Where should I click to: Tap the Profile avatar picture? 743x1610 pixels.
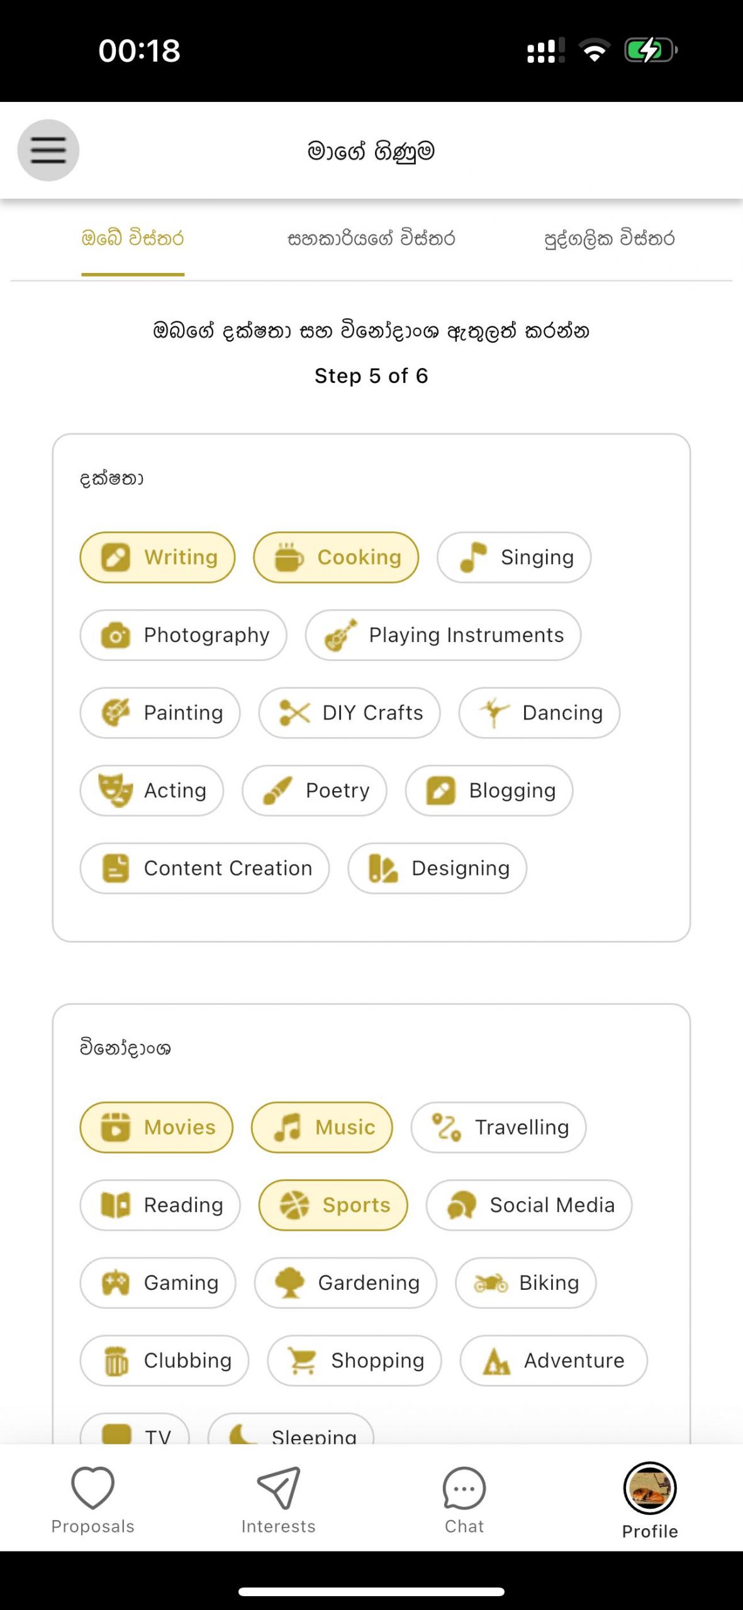click(649, 1488)
